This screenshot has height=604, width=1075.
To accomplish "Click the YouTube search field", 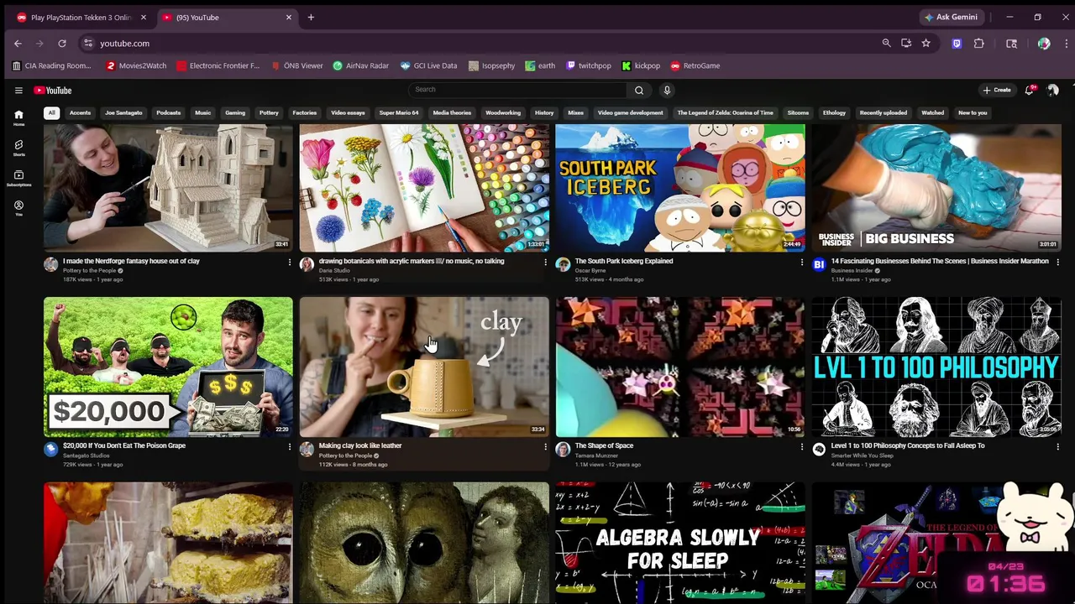I will point(517,90).
